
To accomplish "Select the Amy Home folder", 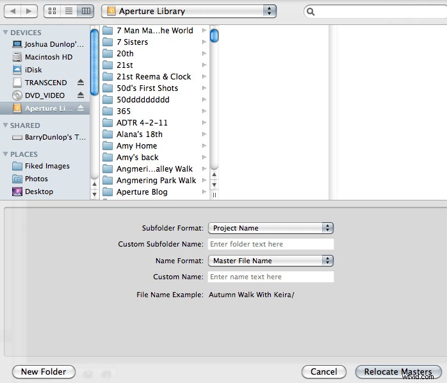I will [154, 146].
